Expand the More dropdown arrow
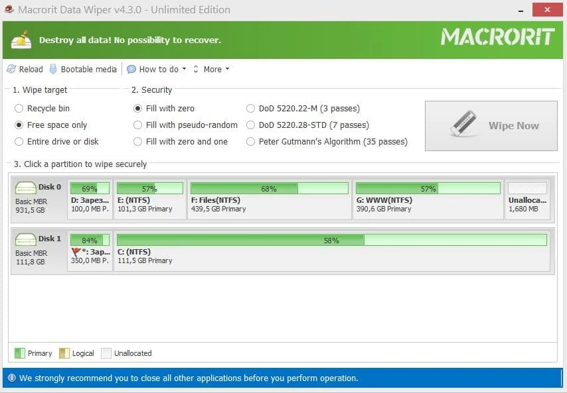 pyautogui.click(x=228, y=68)
